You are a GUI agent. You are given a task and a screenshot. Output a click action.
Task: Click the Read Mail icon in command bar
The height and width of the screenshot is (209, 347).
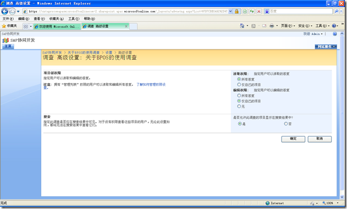tap(264, 26)
